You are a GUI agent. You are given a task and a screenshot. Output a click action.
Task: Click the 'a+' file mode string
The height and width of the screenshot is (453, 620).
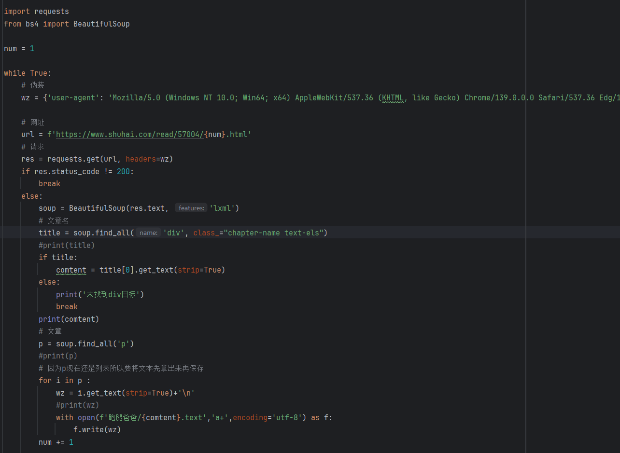click(220, 417)
